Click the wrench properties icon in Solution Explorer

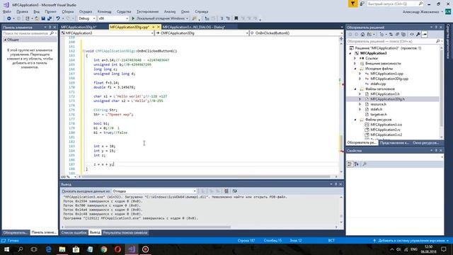click(x=418, y=35)
